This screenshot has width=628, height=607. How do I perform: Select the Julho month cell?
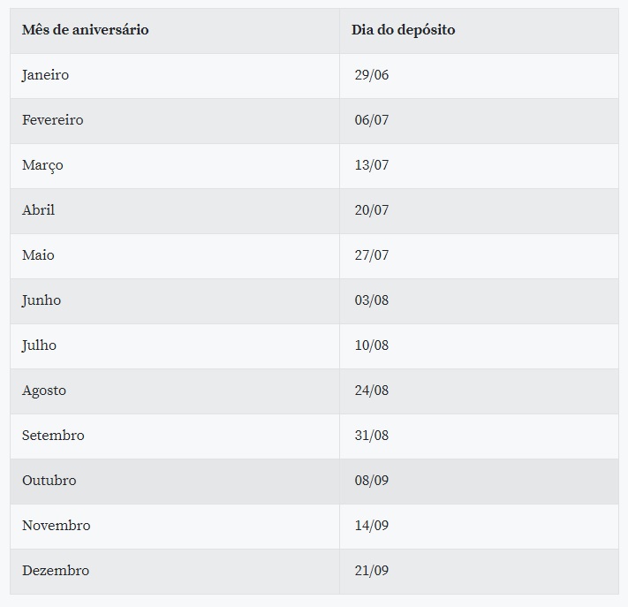(40, 345)
